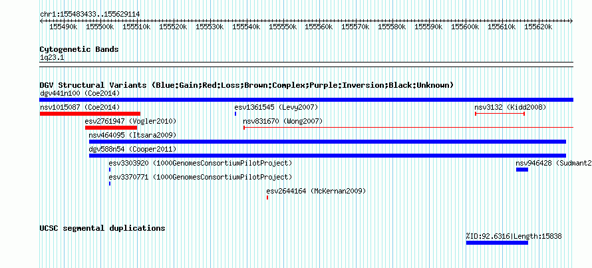Click the chr1:155483433..155629114 region label

point(90,15)
